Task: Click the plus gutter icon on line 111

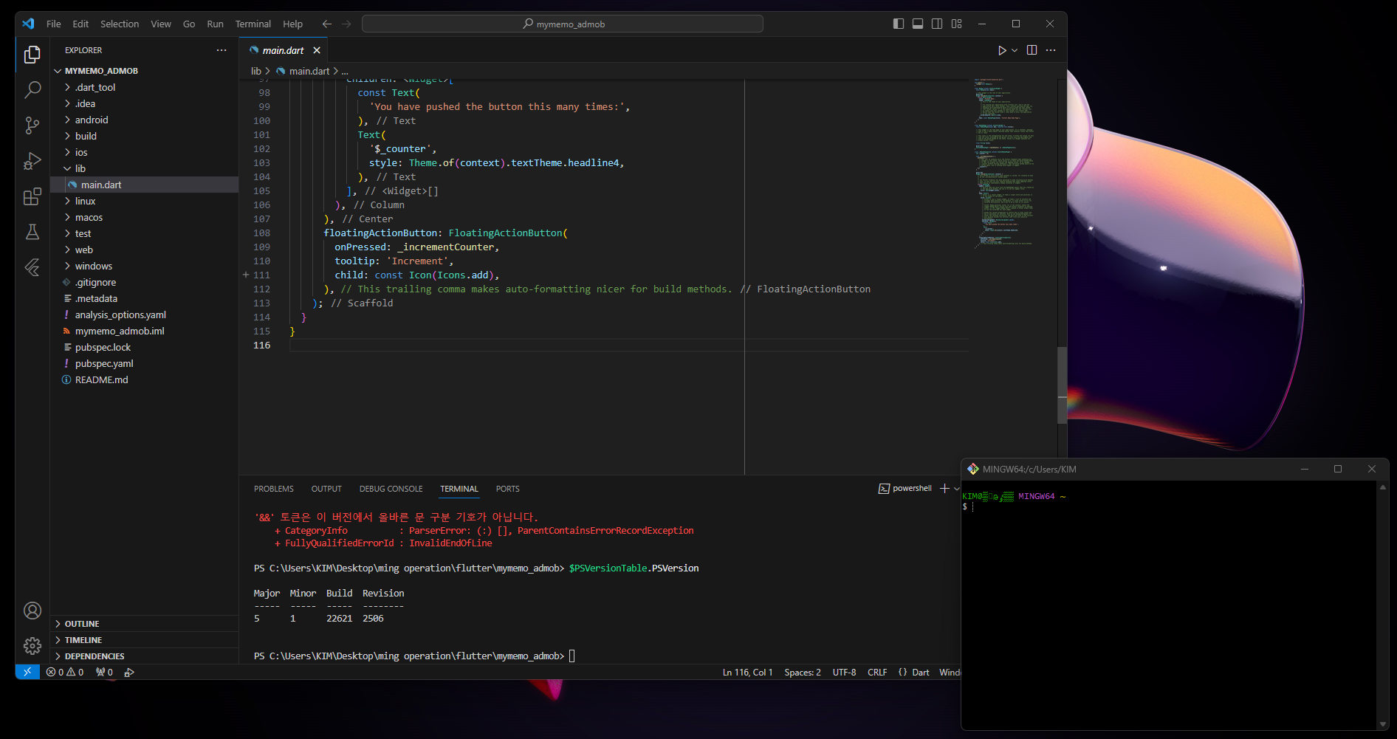Action: click(x=246, y=275)
